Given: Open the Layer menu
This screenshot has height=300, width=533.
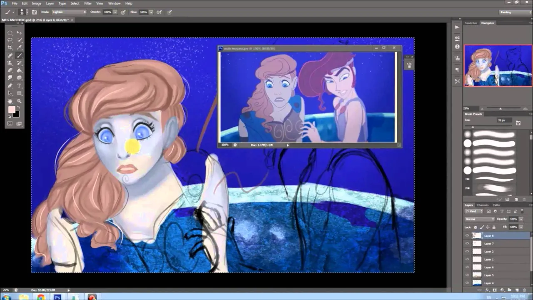Looking at the screenshot, I should point(50,3).
